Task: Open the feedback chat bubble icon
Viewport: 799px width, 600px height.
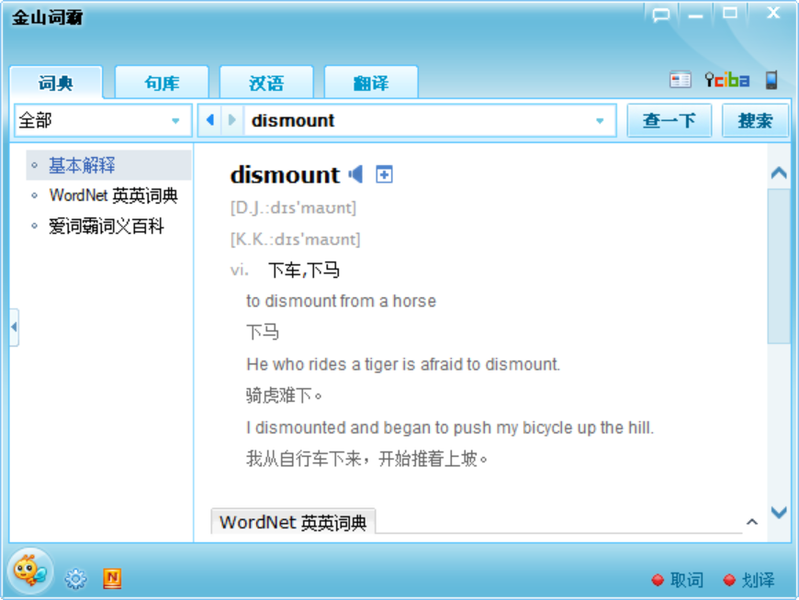Action: [661, 15]
